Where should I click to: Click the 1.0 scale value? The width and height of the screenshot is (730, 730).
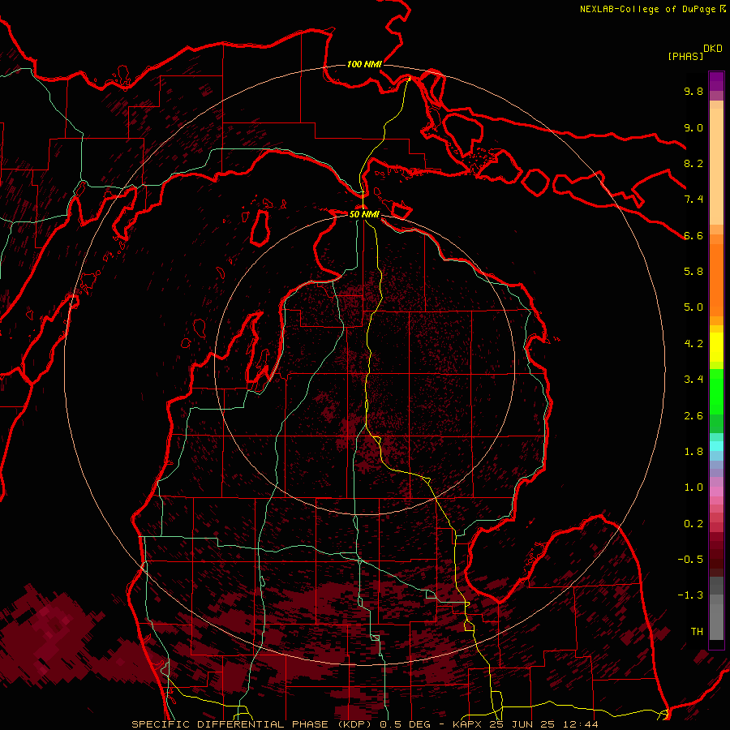click(x=693, y=487)
